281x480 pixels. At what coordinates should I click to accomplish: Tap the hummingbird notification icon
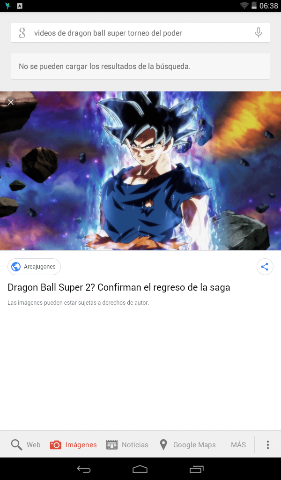[7, 6]
